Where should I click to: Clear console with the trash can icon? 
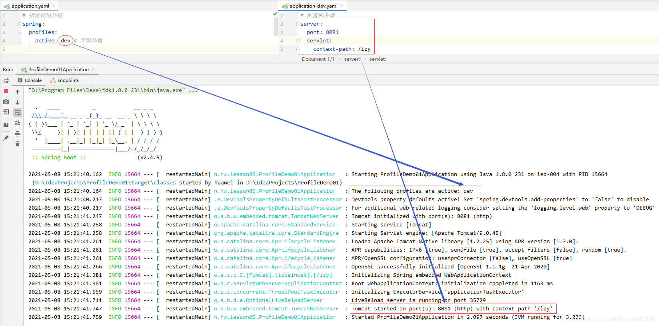18,144
